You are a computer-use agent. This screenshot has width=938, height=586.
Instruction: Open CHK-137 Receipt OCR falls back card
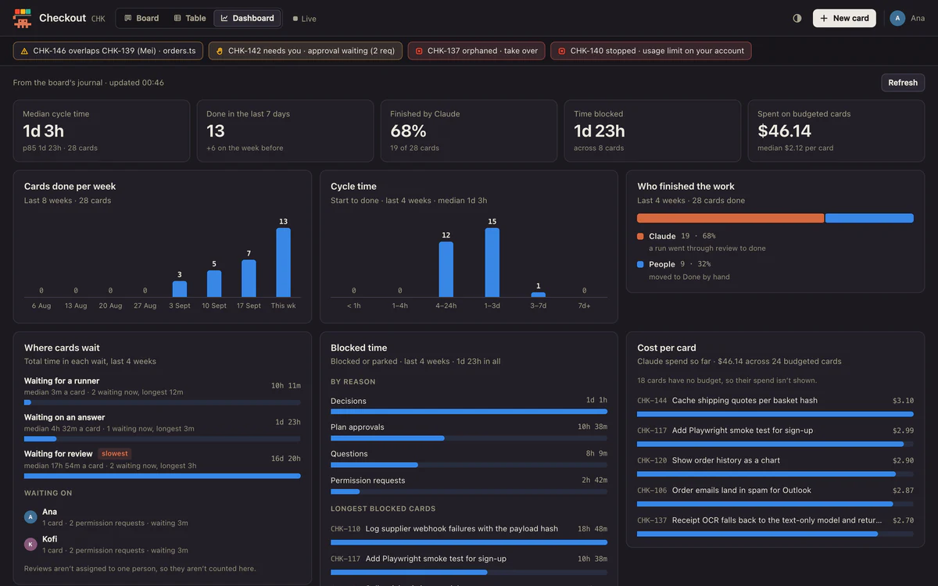coord(775,525)
